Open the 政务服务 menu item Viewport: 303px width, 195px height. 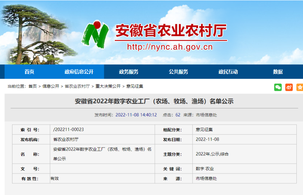point(129,72)
